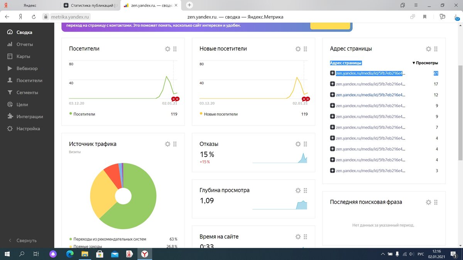Open settings gear of Время на сайте widget

tap(298, 237)
